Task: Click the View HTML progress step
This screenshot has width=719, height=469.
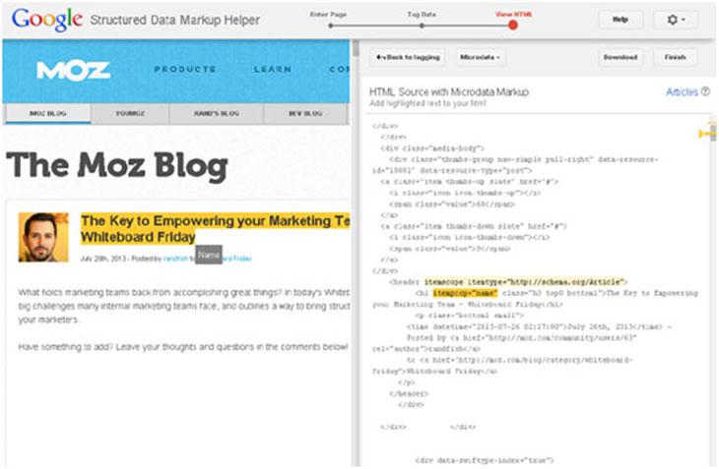Action: [x=513, y=24]
